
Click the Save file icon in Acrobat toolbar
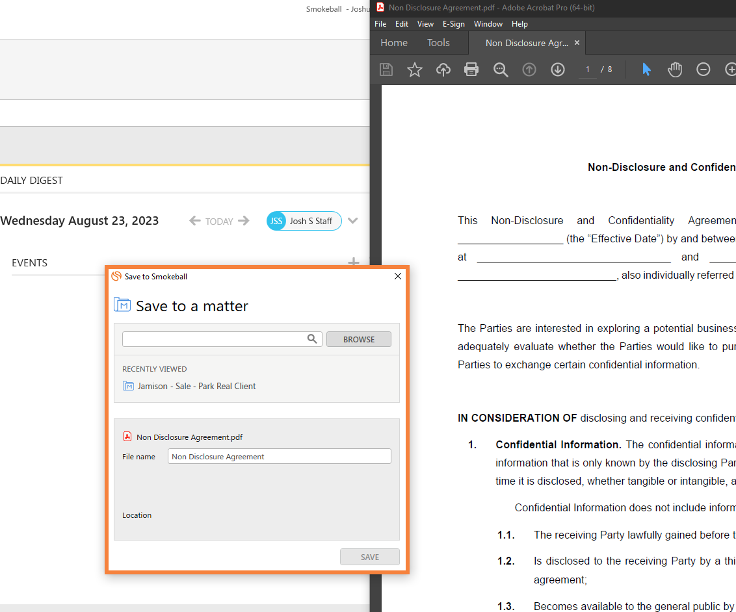[x=386, y=70]
